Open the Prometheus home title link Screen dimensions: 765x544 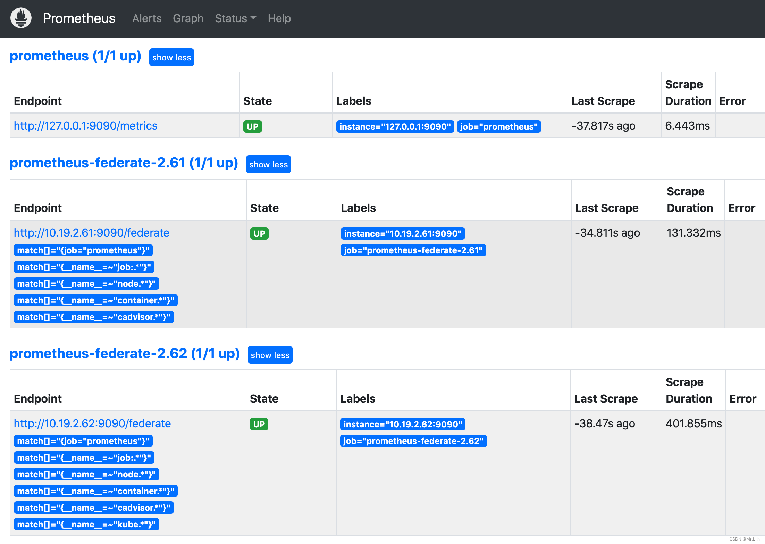click(x=79, y=18)
